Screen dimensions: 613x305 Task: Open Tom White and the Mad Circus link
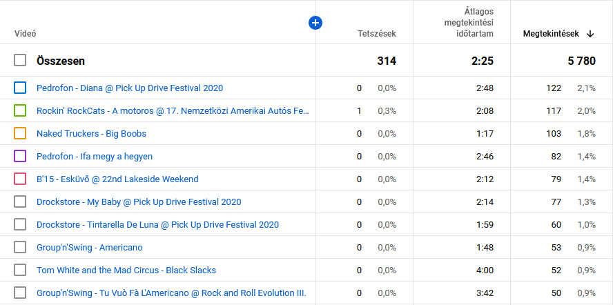126,270
